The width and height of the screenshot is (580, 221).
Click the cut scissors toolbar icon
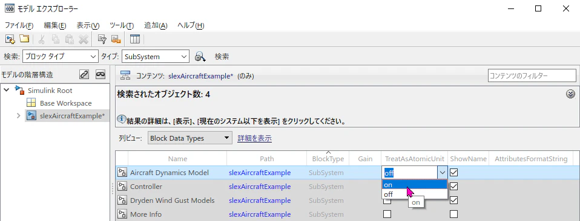tap(41, 39)
